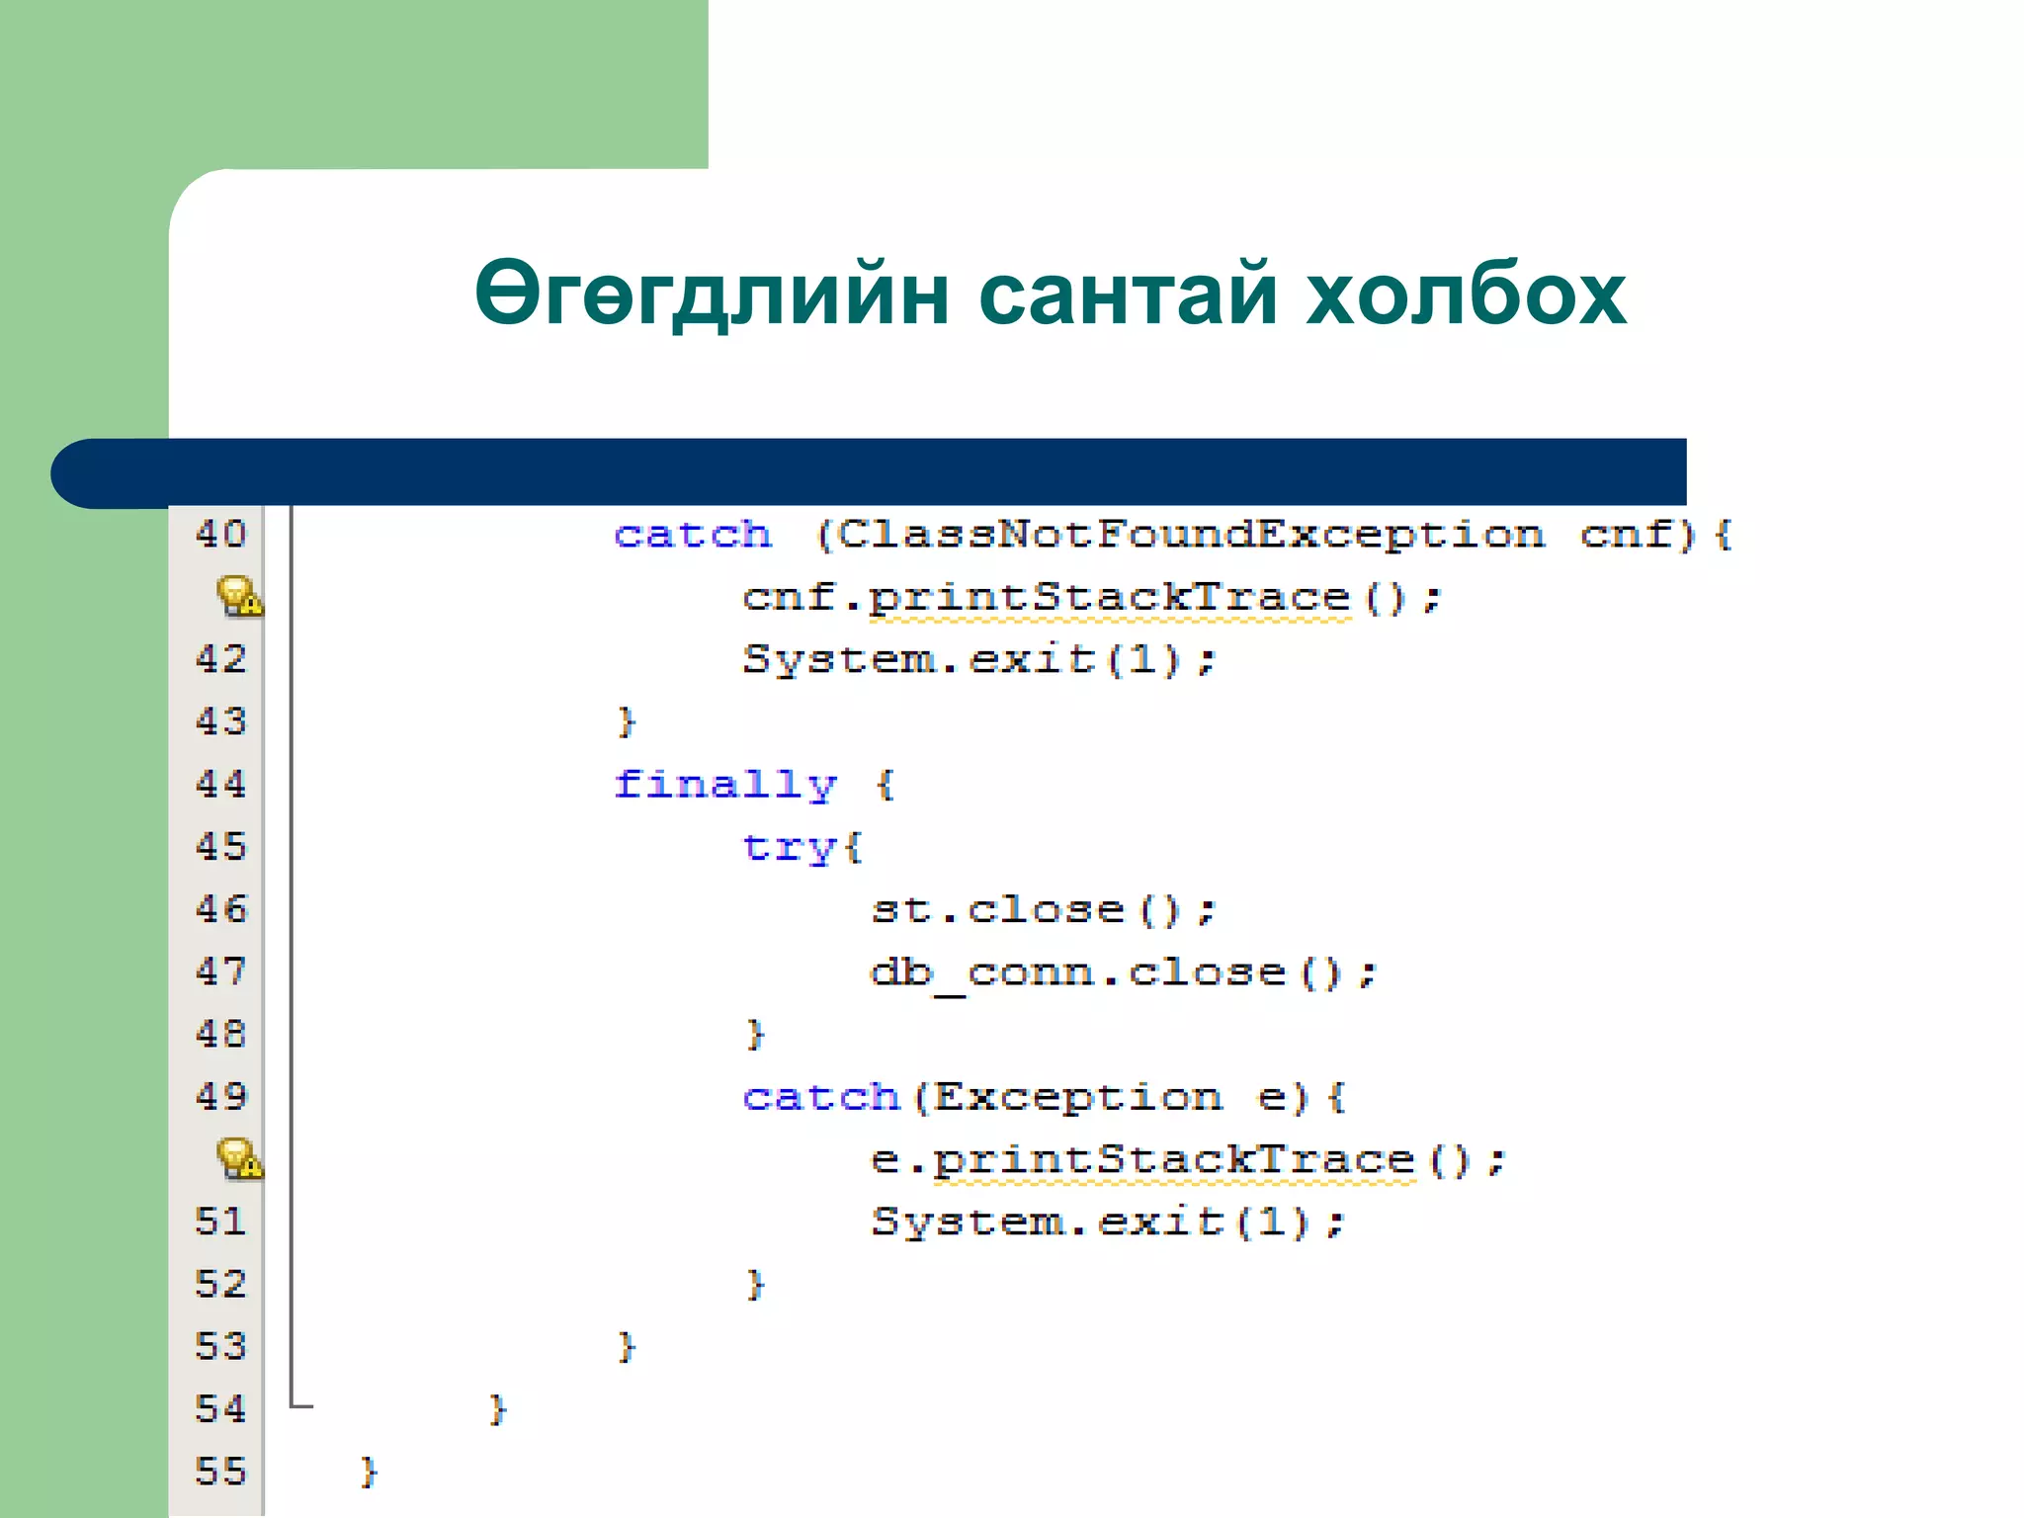Click the db_conn.close() statement
The width and height of the screenshot is (2024, 1518).
click(x=1124, y=973)
